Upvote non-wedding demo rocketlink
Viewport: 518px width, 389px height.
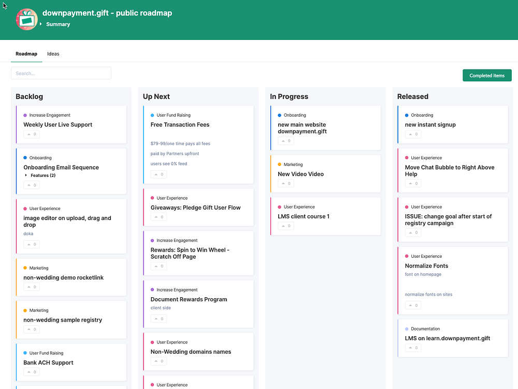[x=32, y=287]
